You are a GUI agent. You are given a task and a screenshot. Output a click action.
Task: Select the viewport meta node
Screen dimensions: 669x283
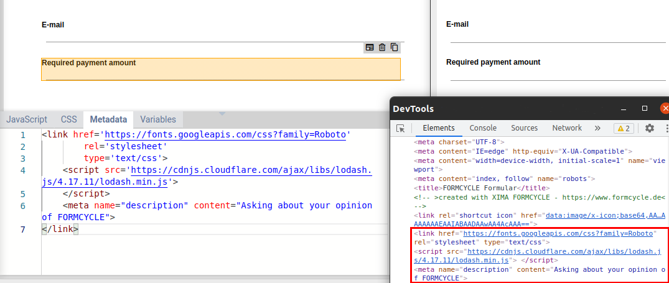coord(540,165)
